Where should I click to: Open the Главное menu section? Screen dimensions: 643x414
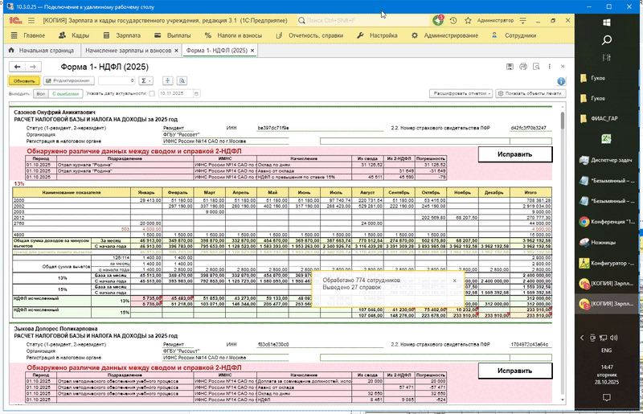coord(28,35)
